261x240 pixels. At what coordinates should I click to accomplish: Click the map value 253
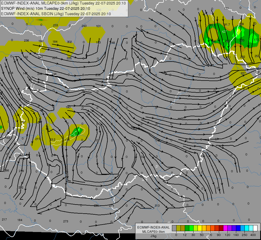257,56
